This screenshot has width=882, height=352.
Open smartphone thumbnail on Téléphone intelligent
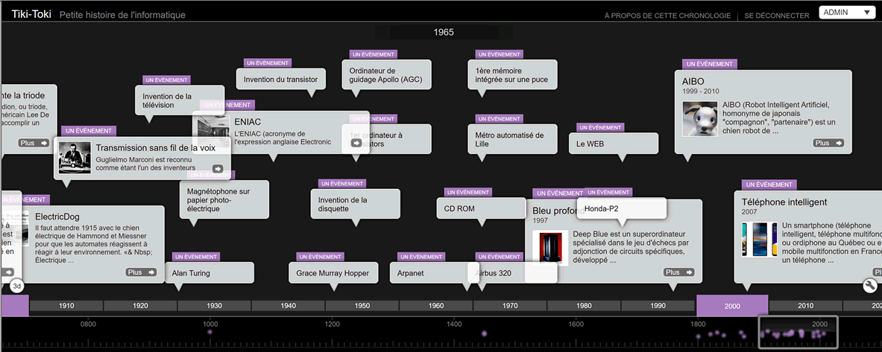click(x=759, y=240)
